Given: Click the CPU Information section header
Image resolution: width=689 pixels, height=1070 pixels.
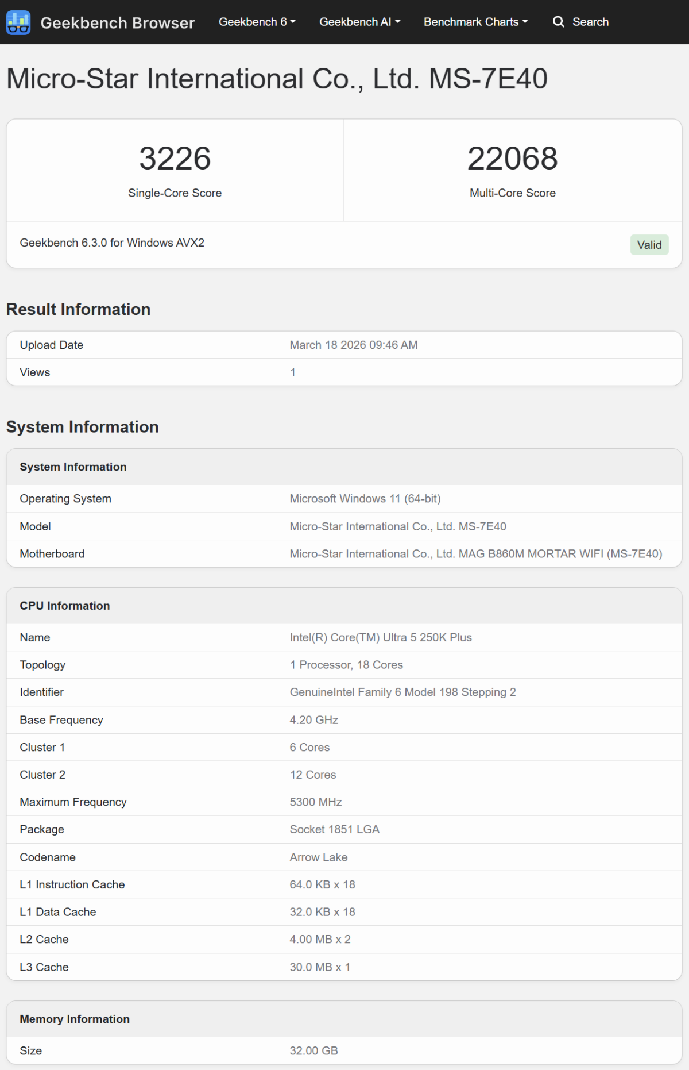Looking at the screenshot, I should click(x=65, y=606).
